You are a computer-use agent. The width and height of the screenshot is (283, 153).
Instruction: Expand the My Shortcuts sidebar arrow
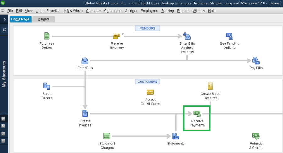pyautogui.click(x=4, y=19)
